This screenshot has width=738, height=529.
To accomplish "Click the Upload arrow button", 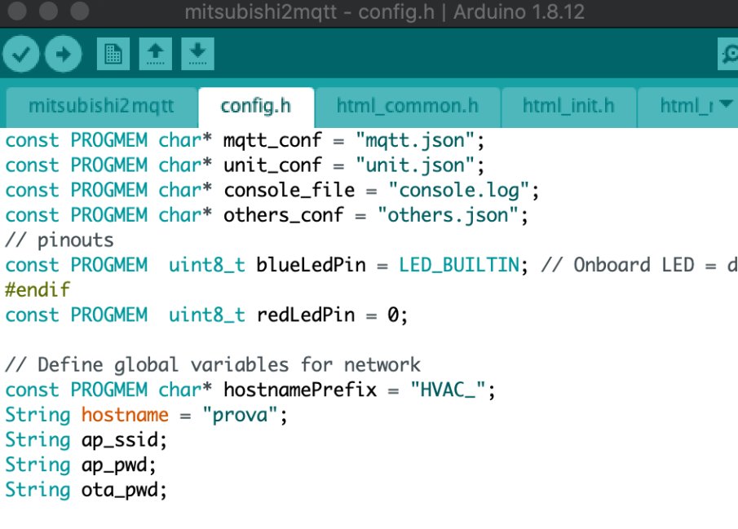I will (x=63, y=54).
